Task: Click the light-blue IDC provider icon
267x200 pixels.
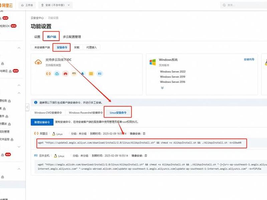Action: point(99,74)
